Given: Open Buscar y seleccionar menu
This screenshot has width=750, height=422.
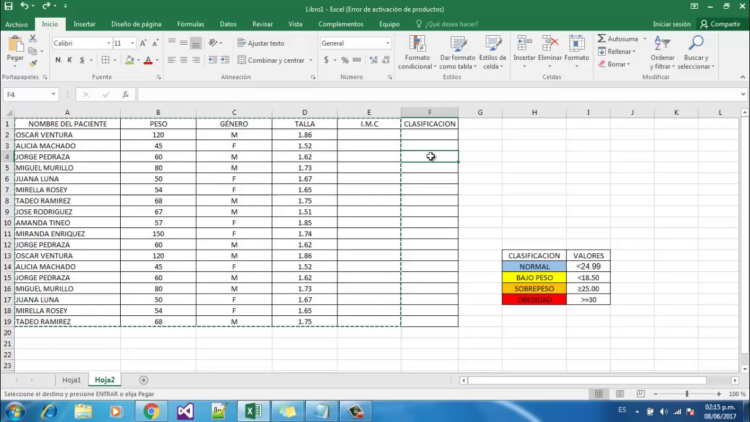Looking at the screenshot, I should coord(696,53).
